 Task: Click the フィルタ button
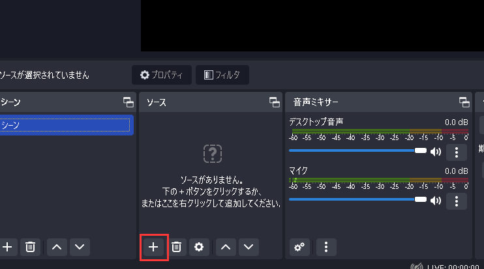tap(222, 75)
